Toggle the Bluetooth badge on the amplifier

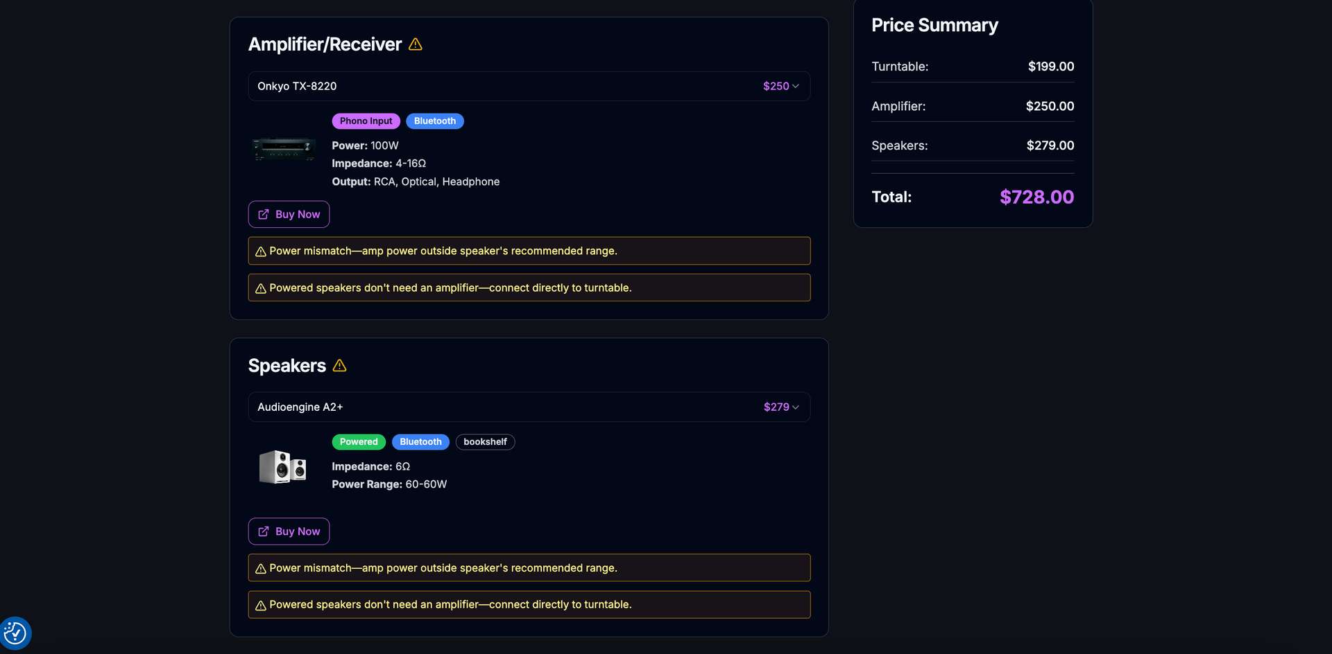pyautogui.click(x=434, y=121)
